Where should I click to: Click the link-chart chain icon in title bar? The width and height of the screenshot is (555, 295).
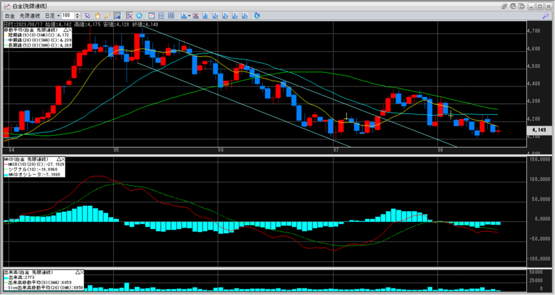click(504, 5)
